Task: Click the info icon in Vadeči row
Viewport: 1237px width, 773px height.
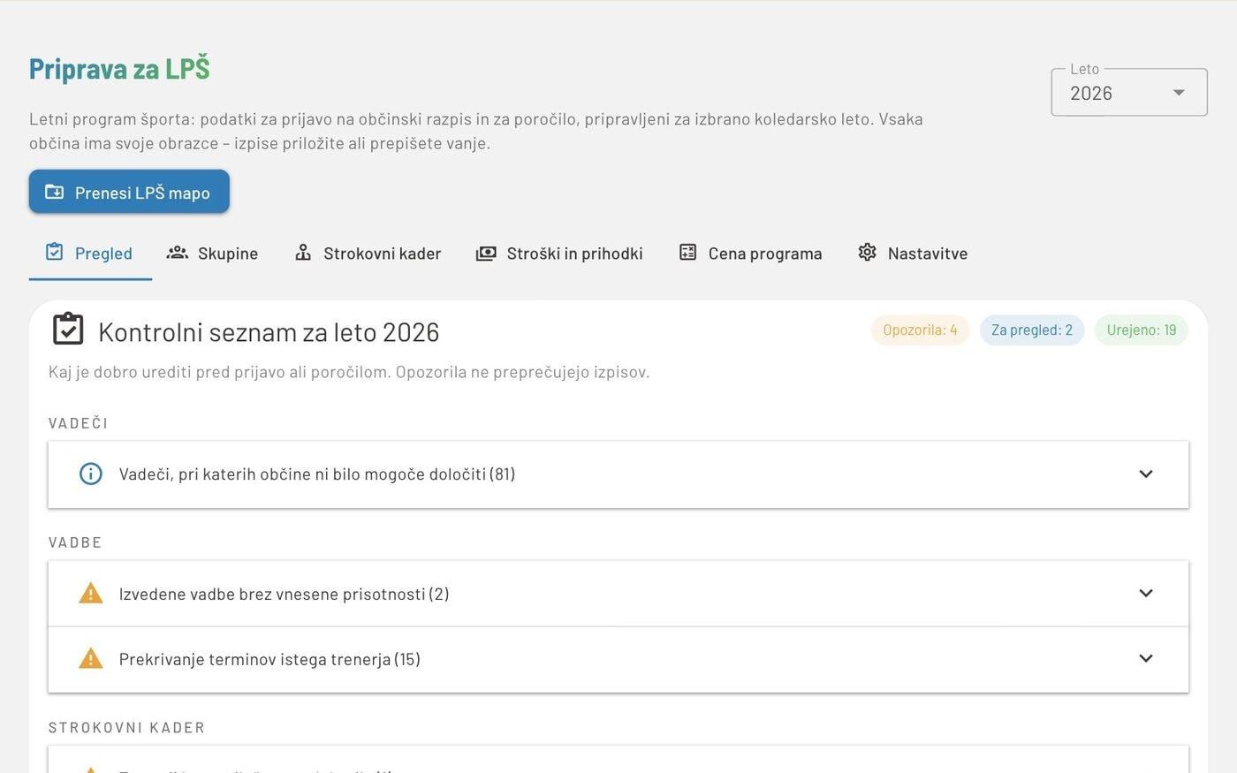Action: click(x=91, y=474)
